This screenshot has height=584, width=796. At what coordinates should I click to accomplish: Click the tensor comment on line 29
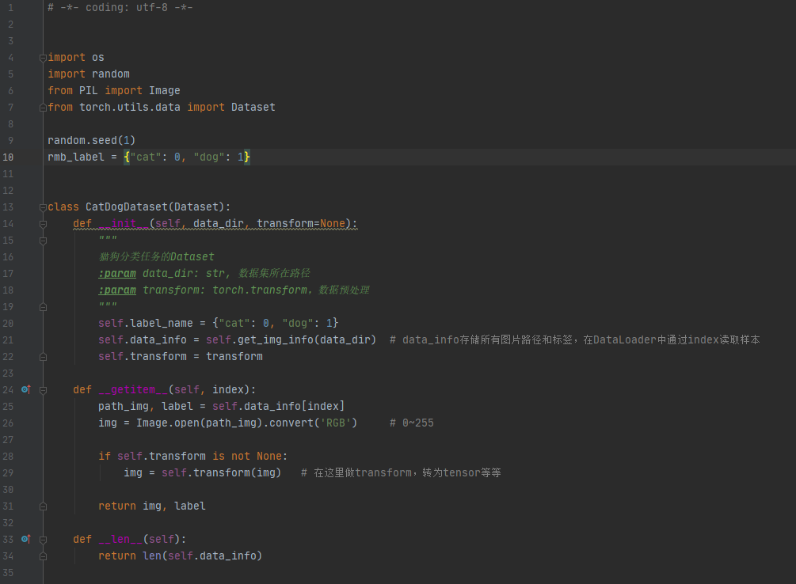point(401,473)
